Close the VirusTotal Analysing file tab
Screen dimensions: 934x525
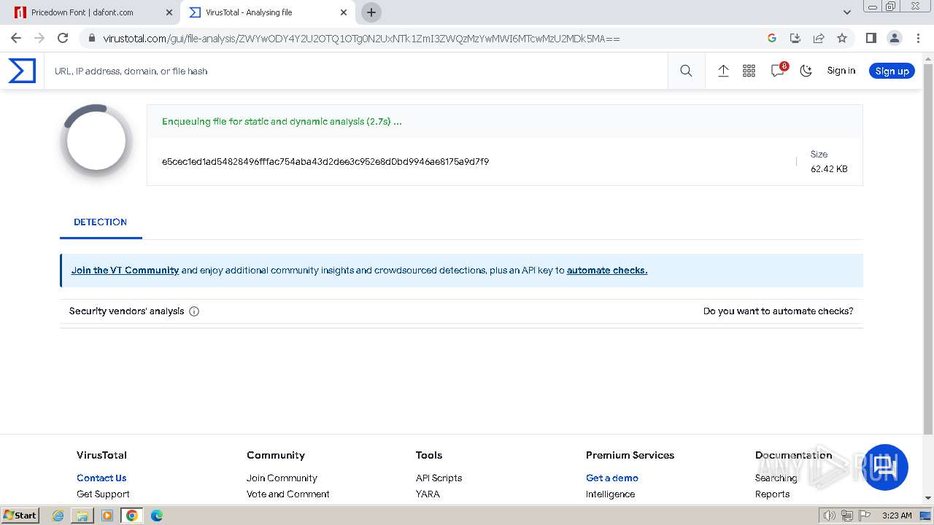point(344,12)
